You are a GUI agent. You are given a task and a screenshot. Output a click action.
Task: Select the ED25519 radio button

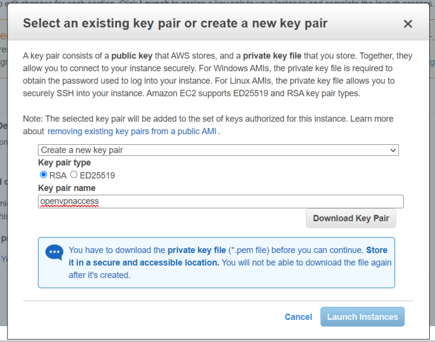coord(74,175)
